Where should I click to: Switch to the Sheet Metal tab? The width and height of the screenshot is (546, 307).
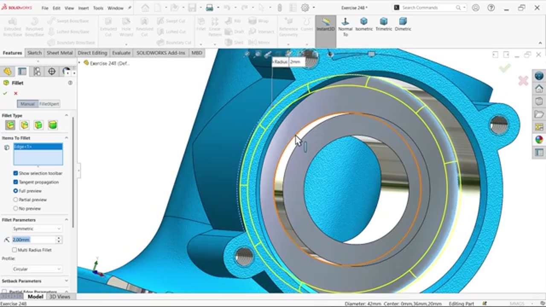click(60, 53)
